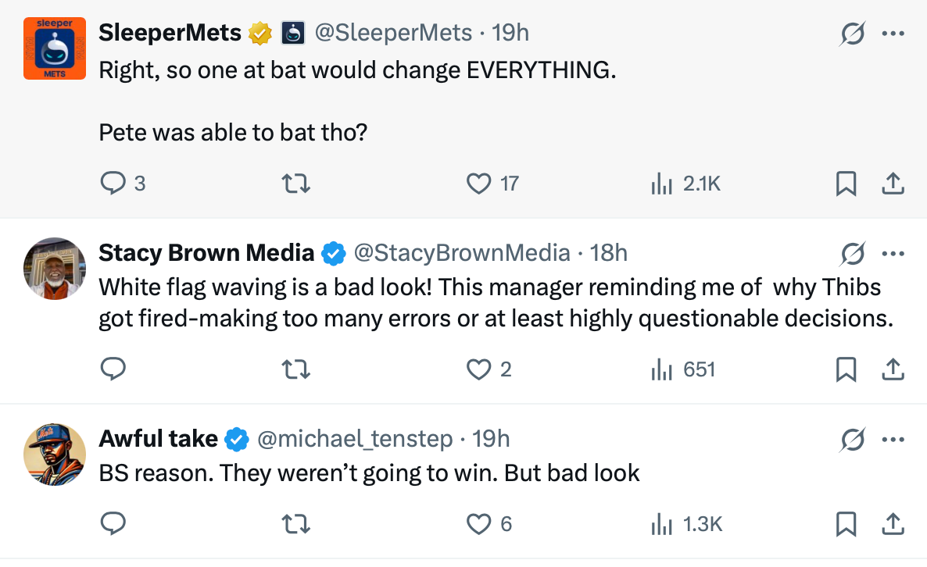This screenshot has width=927, height=567.
Task: Share the Stacy Brown Media tweet
Action: 893,369
